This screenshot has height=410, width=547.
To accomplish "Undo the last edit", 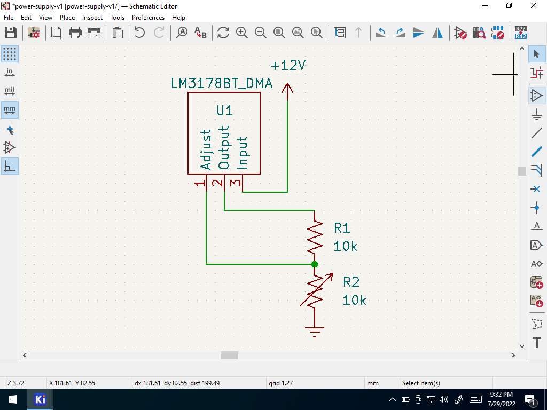I will click(139, 33).
